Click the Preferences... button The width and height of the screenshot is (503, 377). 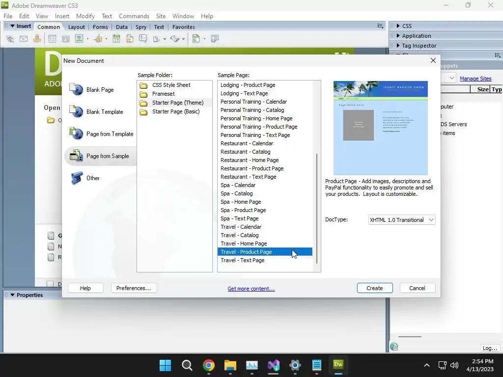click(x=134, y=288)
